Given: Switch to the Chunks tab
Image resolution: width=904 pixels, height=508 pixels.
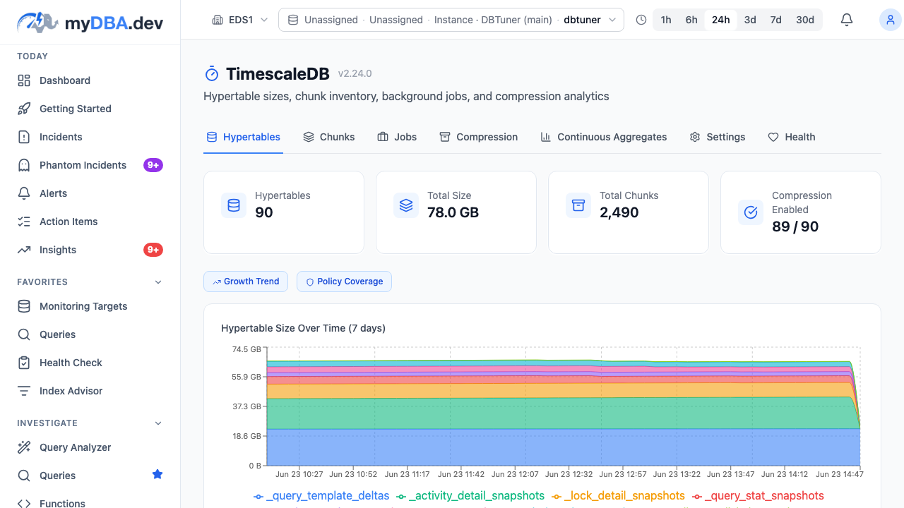Looking at the screenshot, I should point(328,137).
